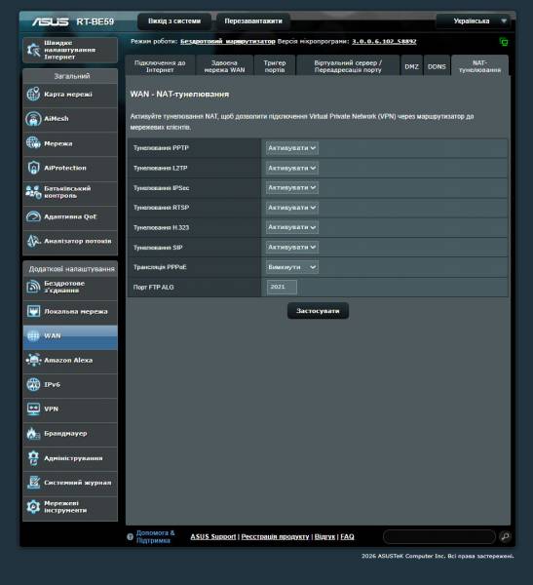Click the footer search input field
The width and height of the screenshot is (533, 585).
(439, 536)
